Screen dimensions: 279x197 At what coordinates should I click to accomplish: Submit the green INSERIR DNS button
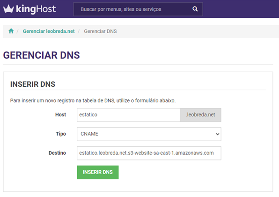98,172
